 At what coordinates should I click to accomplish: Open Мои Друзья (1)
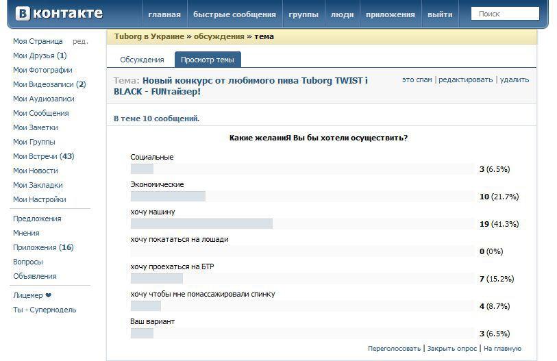click(40, 55)
